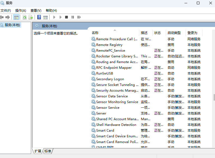Click gear icon of RunSwUSB
This screenshot has width=215, height=158.
click(x=93, y=73)
